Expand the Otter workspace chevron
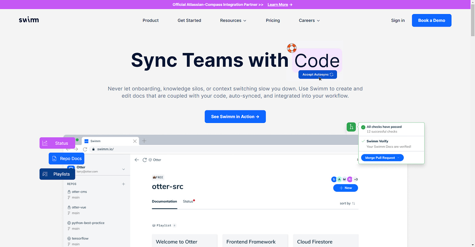The height and width of the screenshot is (247, 475). pos(123,169)
